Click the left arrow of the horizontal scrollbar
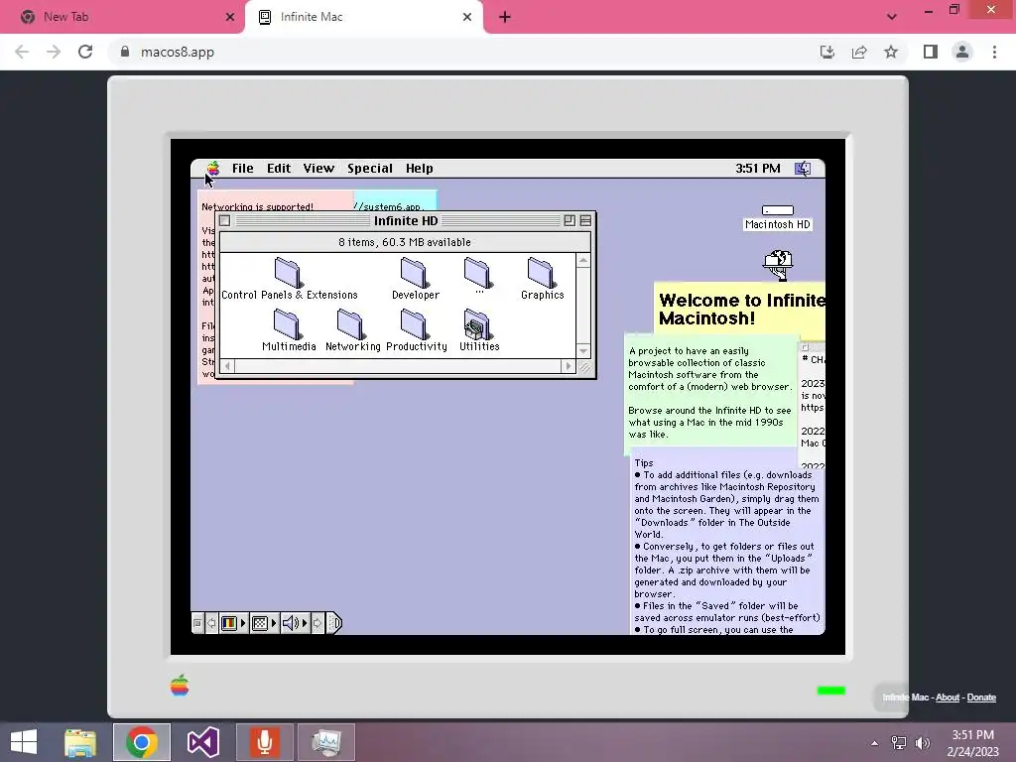The image size is (1016, 762). pyautogui.click(x=227, y=366)
